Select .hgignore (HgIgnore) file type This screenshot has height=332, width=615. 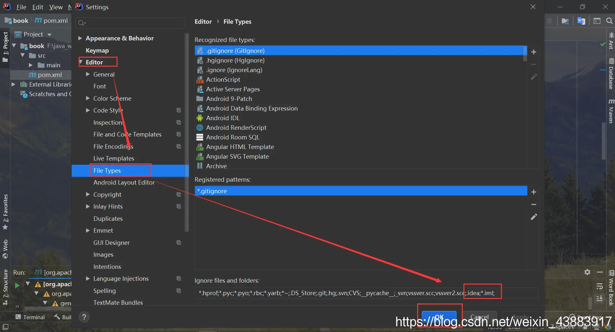tap(359, 60)
